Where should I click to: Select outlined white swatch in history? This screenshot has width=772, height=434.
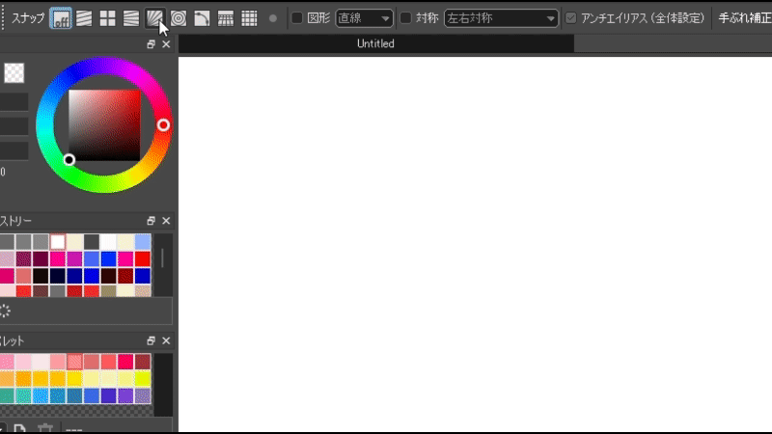(x=58, y=242)
